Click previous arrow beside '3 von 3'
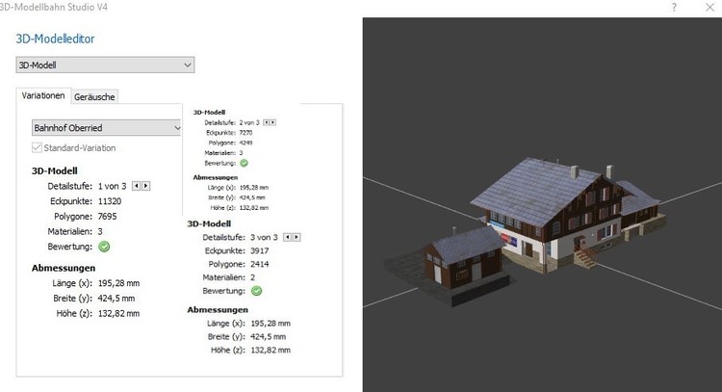This screenshot has height=392, width=722. (x=287, y=237)
